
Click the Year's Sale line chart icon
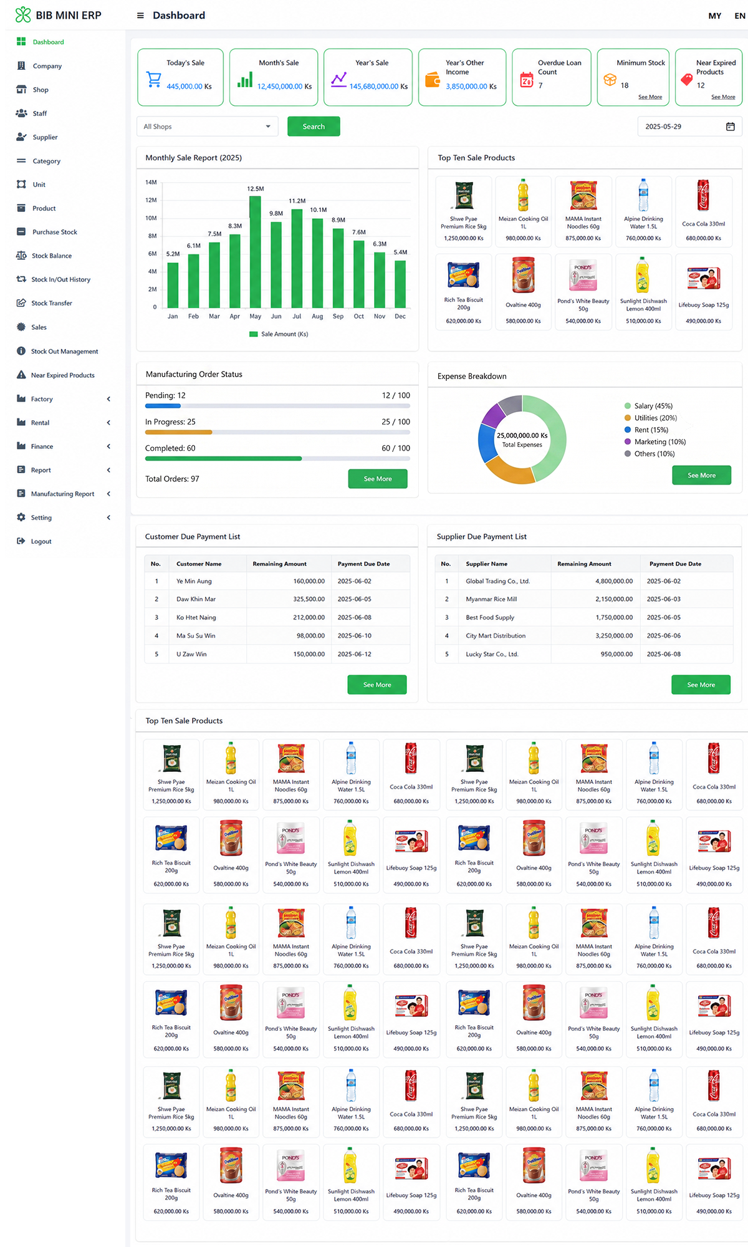coord(338,79)
